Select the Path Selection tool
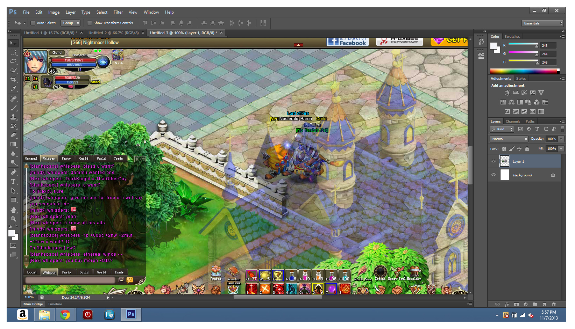This screenshot has width=575, height=329. click(x=13, y=191)
